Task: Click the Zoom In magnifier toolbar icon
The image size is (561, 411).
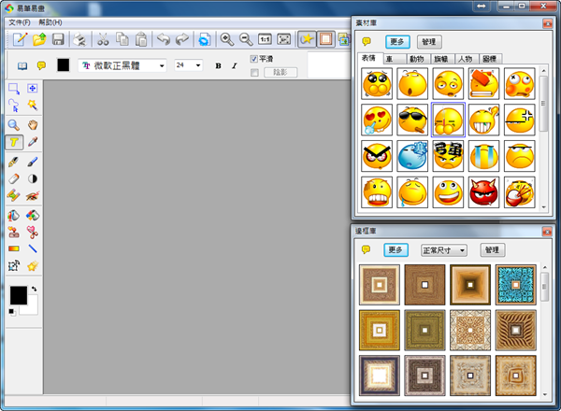Action: point(226,39)
